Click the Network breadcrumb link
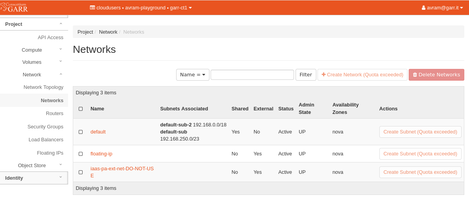This screenshot has width=469, height=202. [108, 32]
